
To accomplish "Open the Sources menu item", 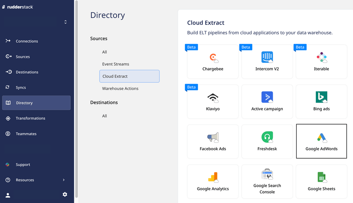I will click(23, 57).
